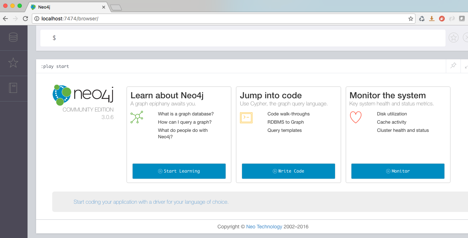Click the Monitor button
The height and width of the screenshot is (238, 468).
tap(398, 171)
